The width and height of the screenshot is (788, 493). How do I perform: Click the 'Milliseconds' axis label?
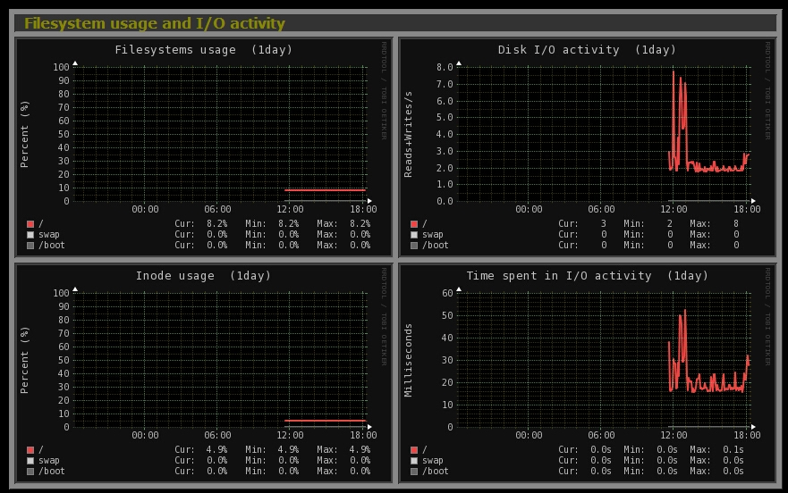[408, 360]
